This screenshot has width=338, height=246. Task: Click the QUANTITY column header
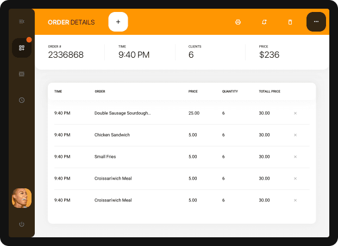point(230,91)
